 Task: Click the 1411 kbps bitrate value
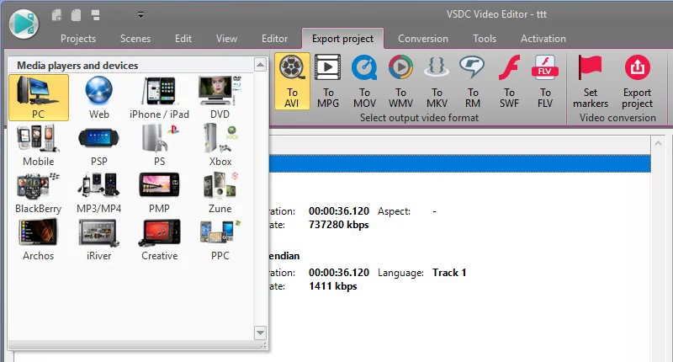tap(332, 286)
